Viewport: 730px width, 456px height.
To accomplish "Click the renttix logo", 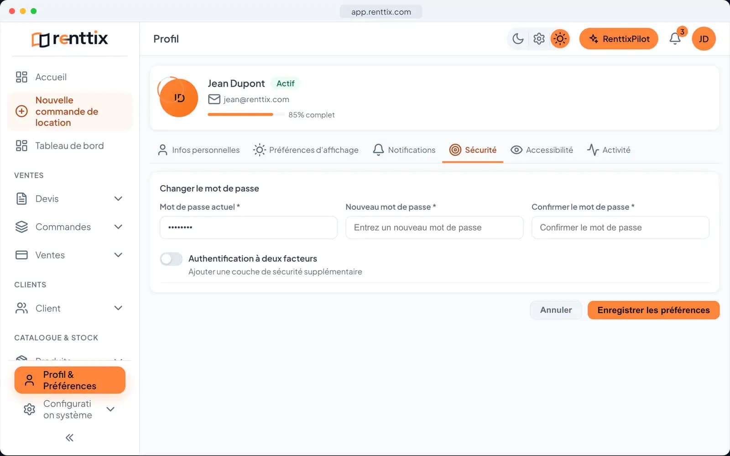I will (x=70, y=39).
